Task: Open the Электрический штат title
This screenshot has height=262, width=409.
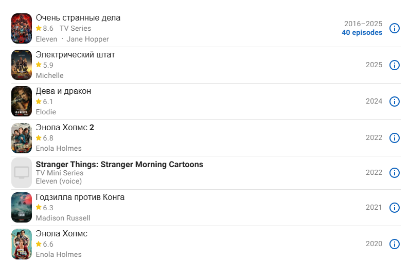Action: pos(75,55)
